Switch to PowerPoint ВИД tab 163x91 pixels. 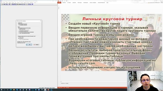pos(107,3)
